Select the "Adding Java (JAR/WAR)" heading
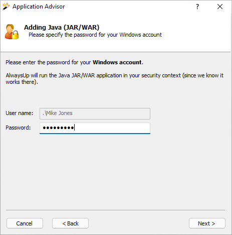 coord(62,27)
